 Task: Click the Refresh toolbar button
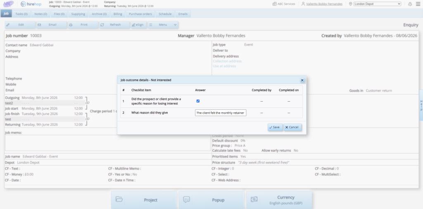tap(114, 25)
